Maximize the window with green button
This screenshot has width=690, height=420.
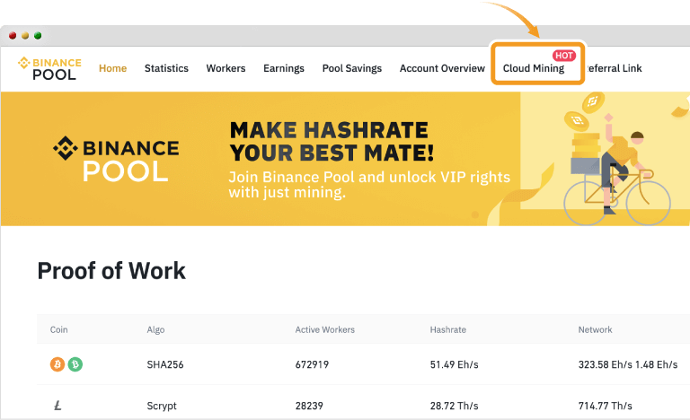pyautogui.click(x=38, y=36)
